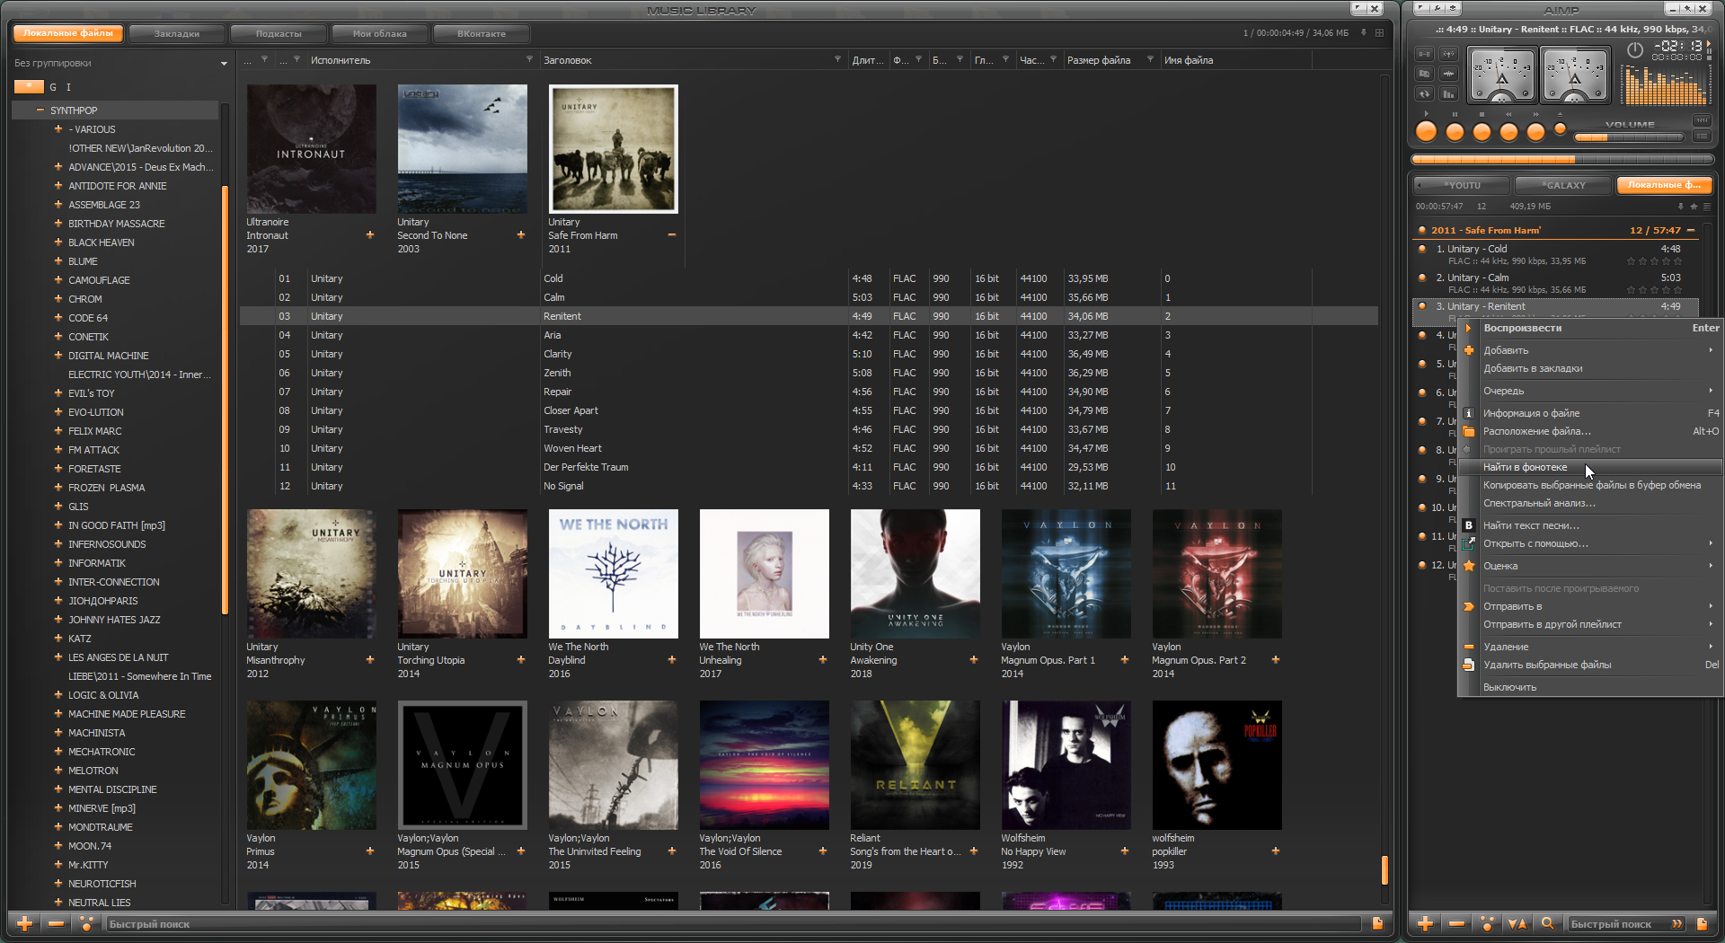Click the library 'Быстрый поиск' search field
Image resolution: width=1725 pixels, height=943 pixels.
pyautogui.click(x=732, y=924)
